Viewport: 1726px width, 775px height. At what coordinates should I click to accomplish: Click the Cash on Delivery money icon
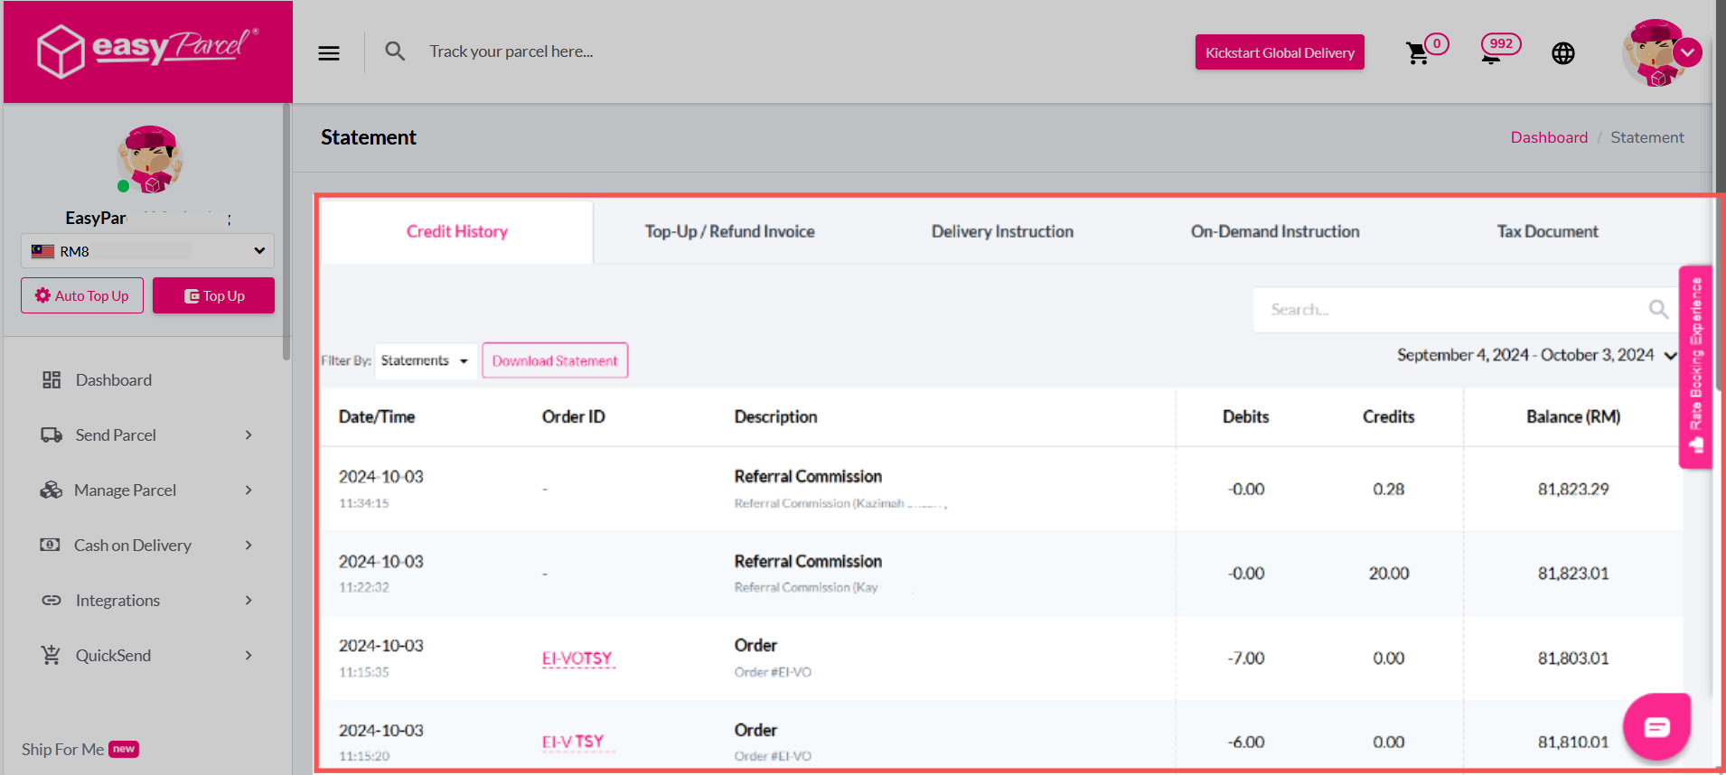tap(51, 545)
